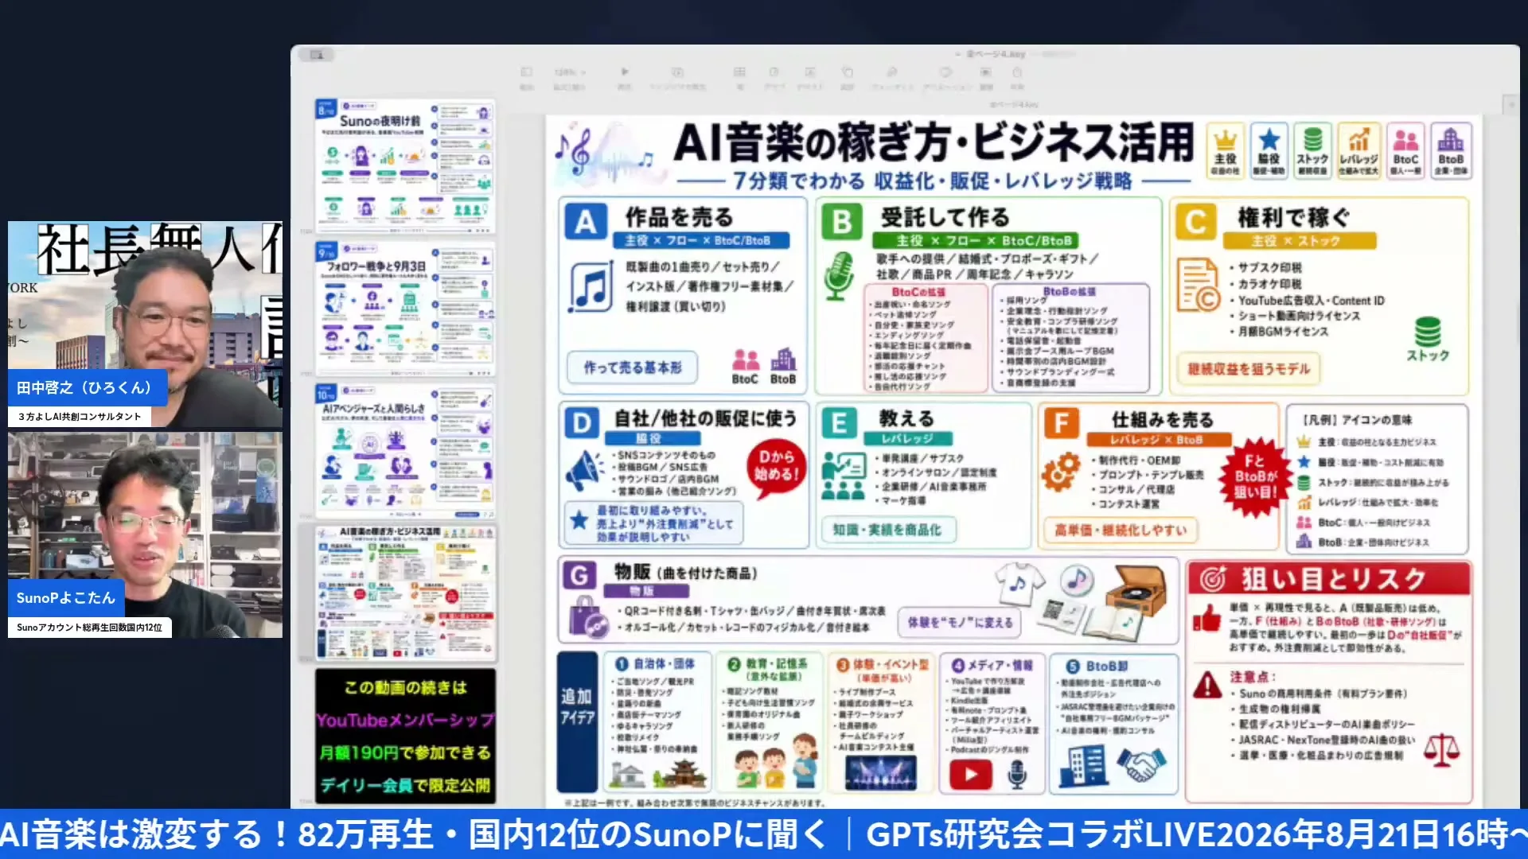
Task: Click the crown '主役' icon in slide header
Action: pos(1226,150)
